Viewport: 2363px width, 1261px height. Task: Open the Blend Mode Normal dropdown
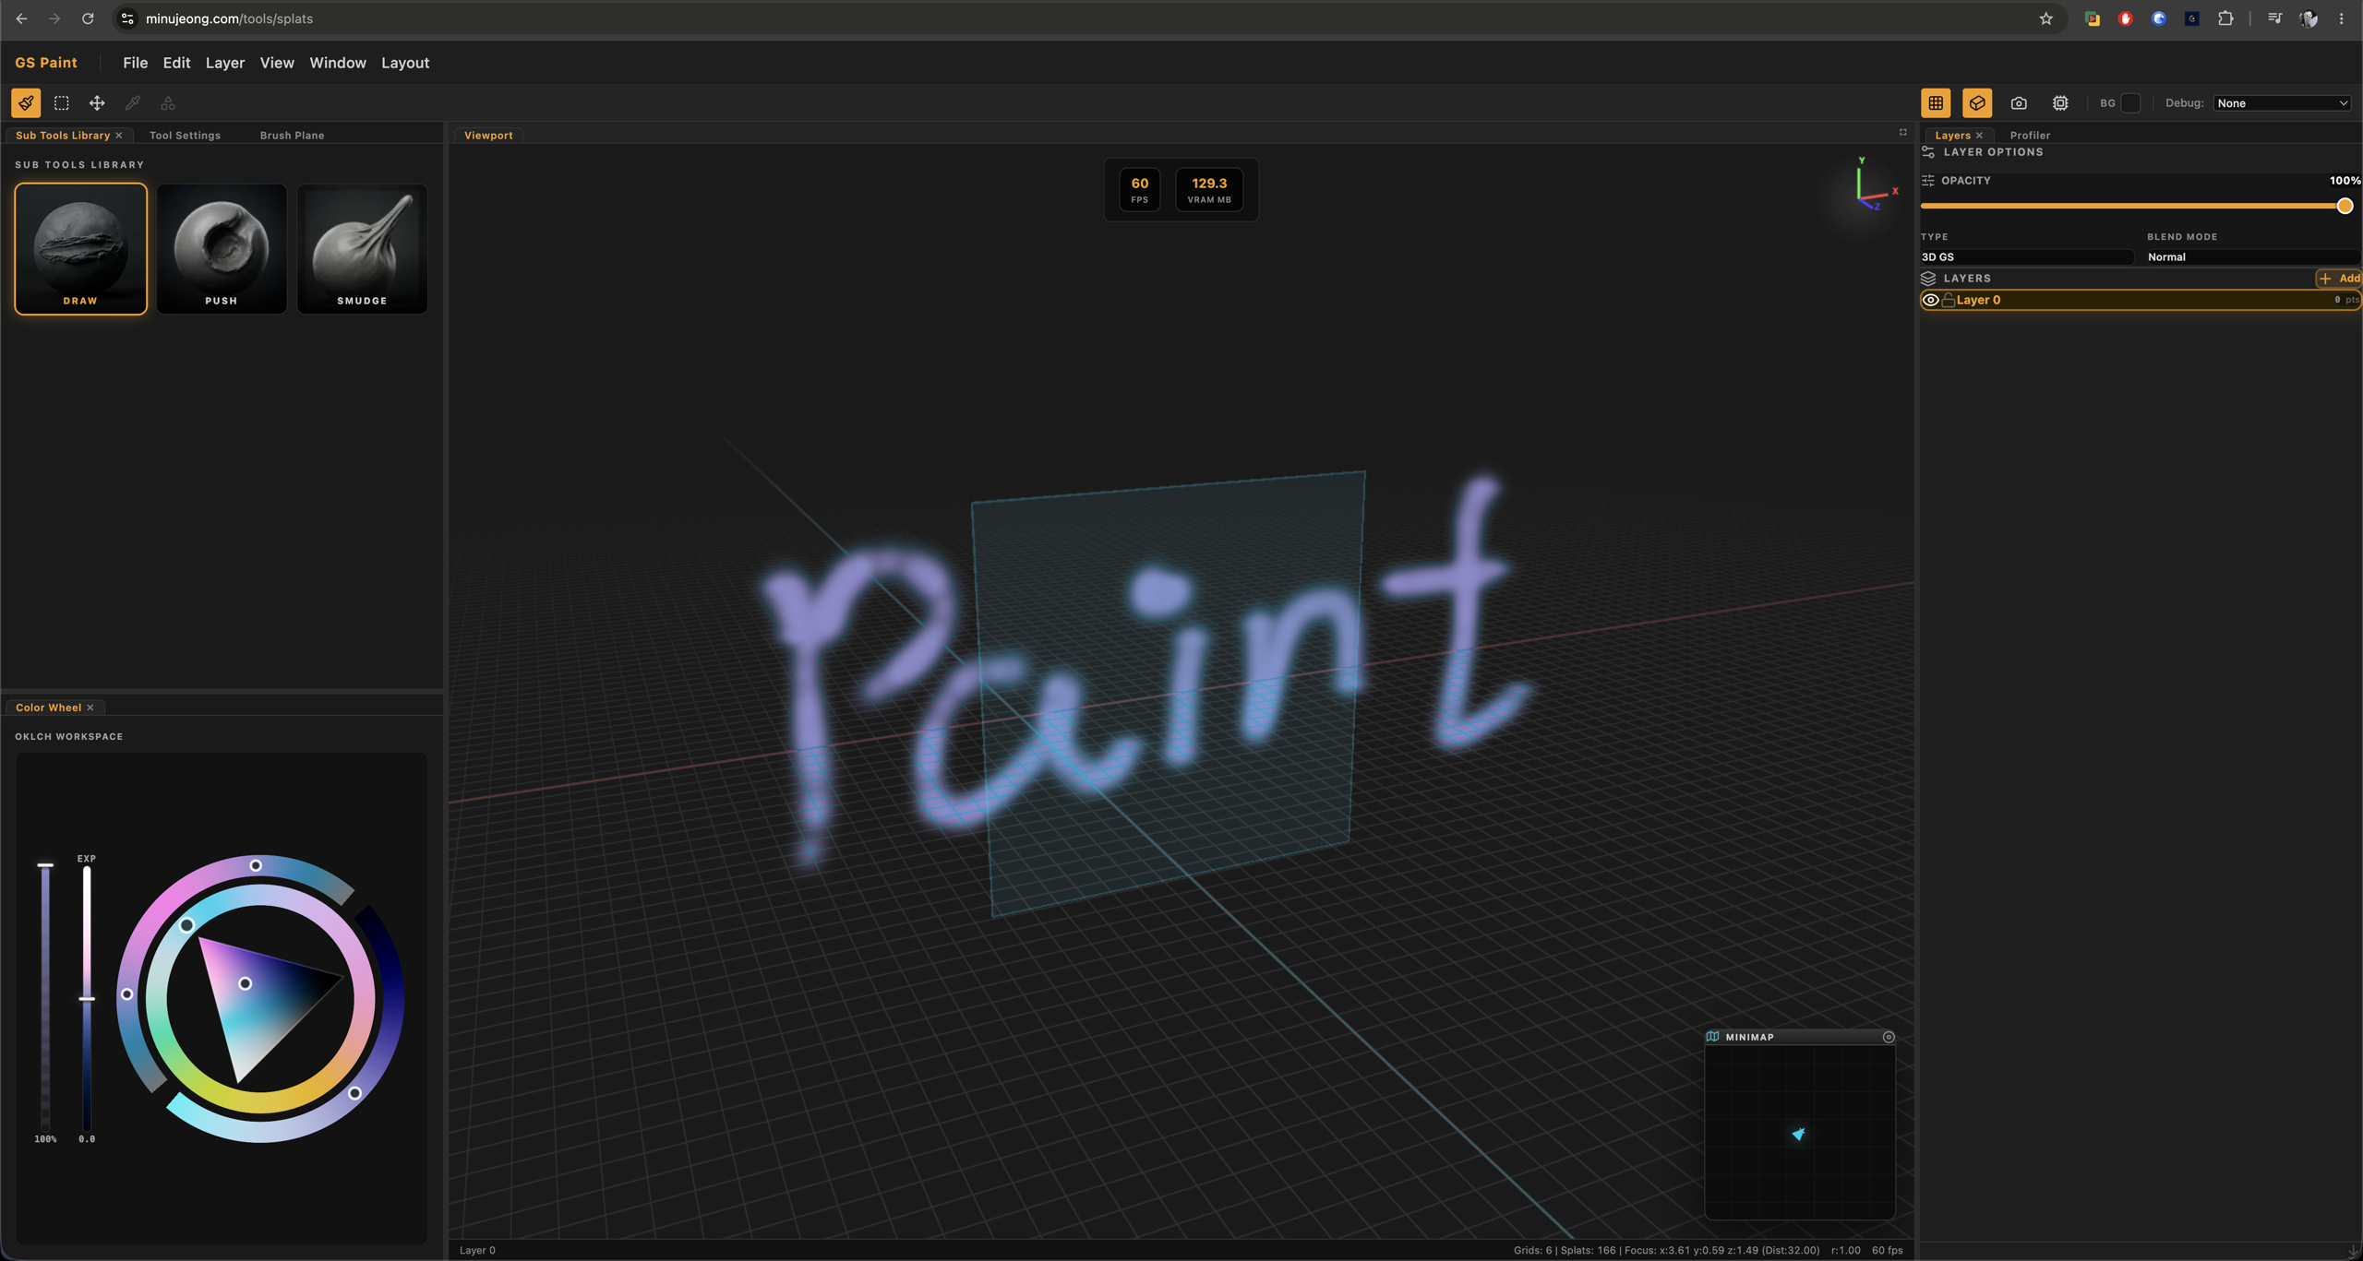(2252, 257)
